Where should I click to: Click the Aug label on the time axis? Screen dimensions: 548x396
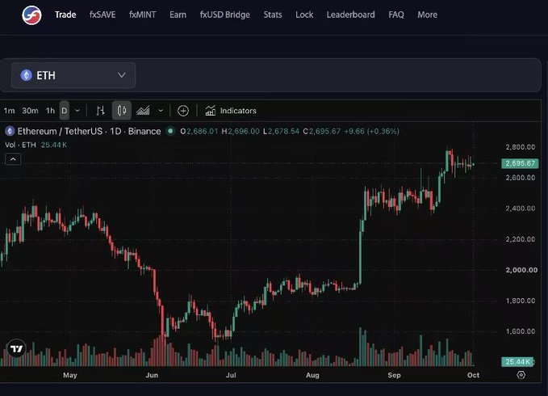click(312, 375)
